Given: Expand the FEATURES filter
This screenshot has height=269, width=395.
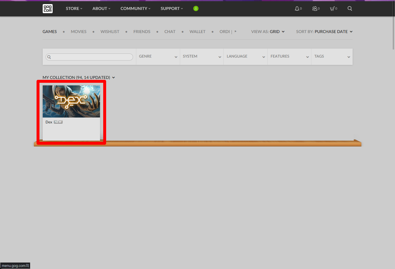Looking at the screenshot, I should click(289, 57).
